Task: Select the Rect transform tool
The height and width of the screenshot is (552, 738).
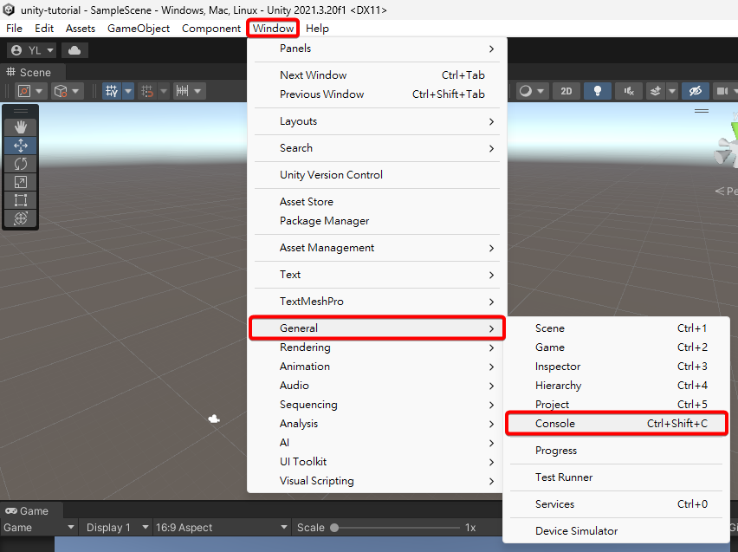Action: [x=20, y=200]
